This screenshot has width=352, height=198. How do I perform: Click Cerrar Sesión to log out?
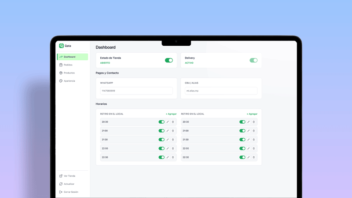[70, 192]
